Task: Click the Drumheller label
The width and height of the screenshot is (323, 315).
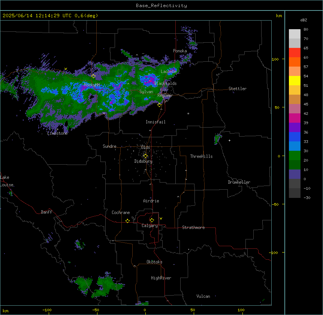Action: (239, 182)
